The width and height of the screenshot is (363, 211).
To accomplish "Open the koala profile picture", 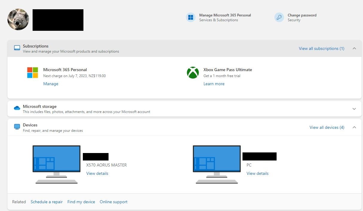I will [18, 19].
